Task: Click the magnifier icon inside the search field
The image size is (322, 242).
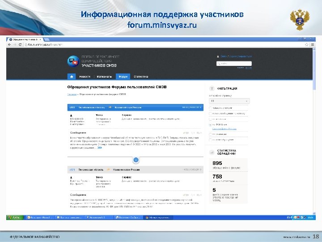Action: click(x=219, y=64)
